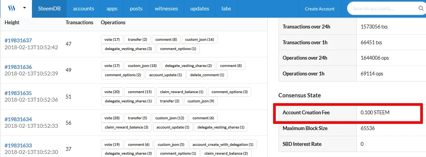426x157 pixels.
Task: Select the 1573056 txs value
Action: point(374,27)
